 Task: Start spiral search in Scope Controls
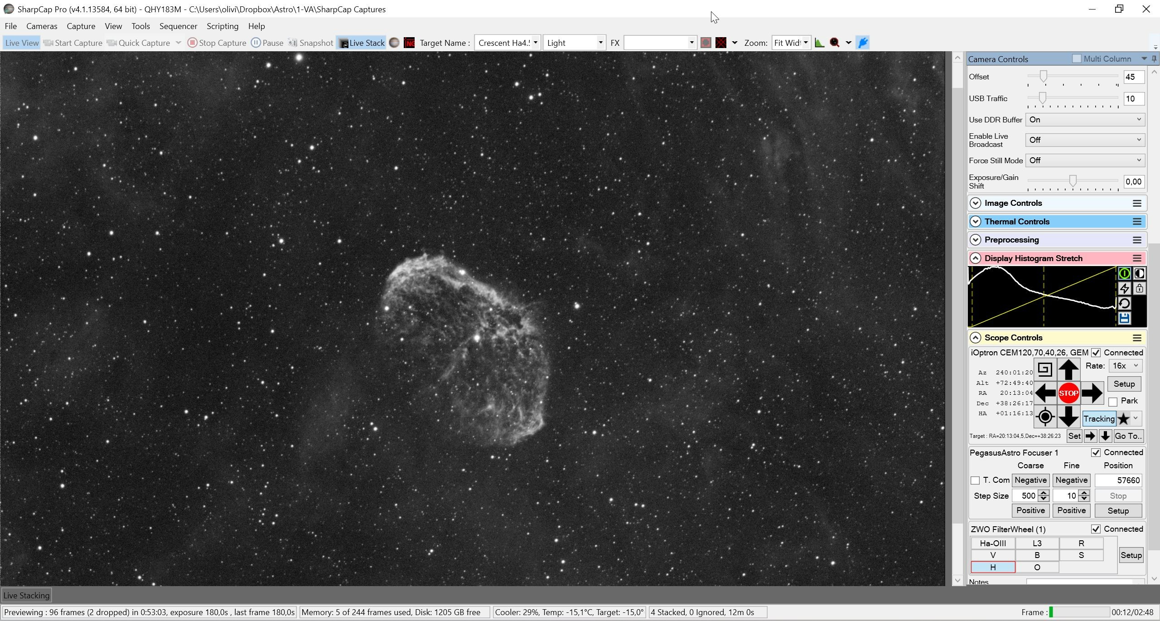[x=1045, y=369]
